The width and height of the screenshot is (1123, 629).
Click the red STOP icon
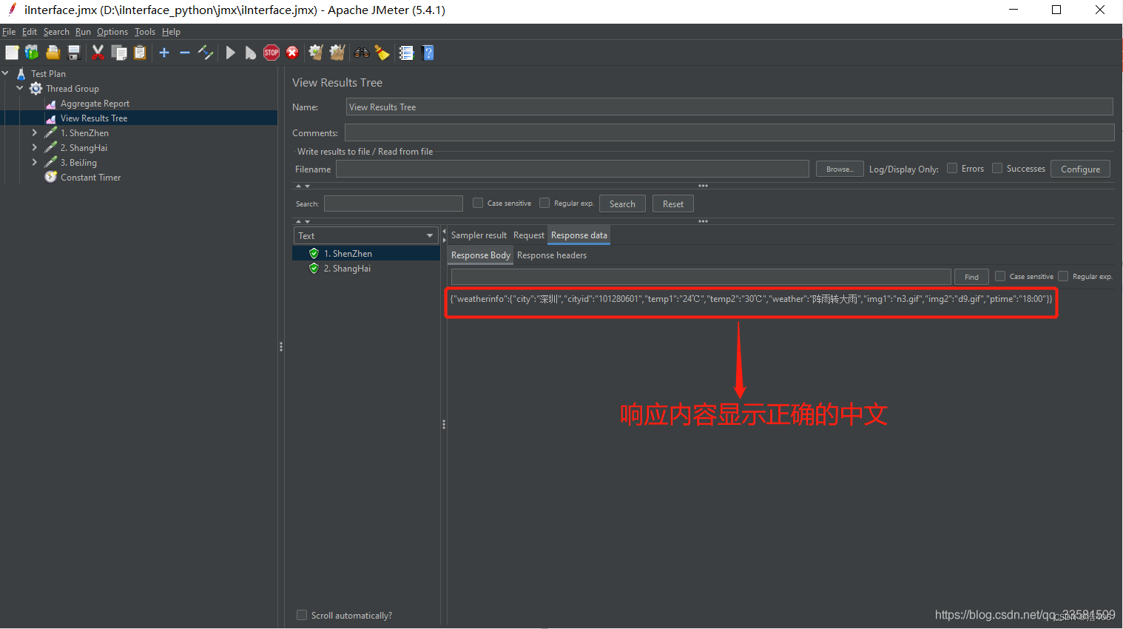[272, 53]
